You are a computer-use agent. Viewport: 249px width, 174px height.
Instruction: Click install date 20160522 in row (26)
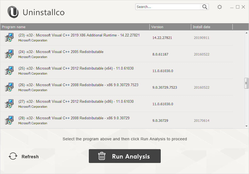201,88
